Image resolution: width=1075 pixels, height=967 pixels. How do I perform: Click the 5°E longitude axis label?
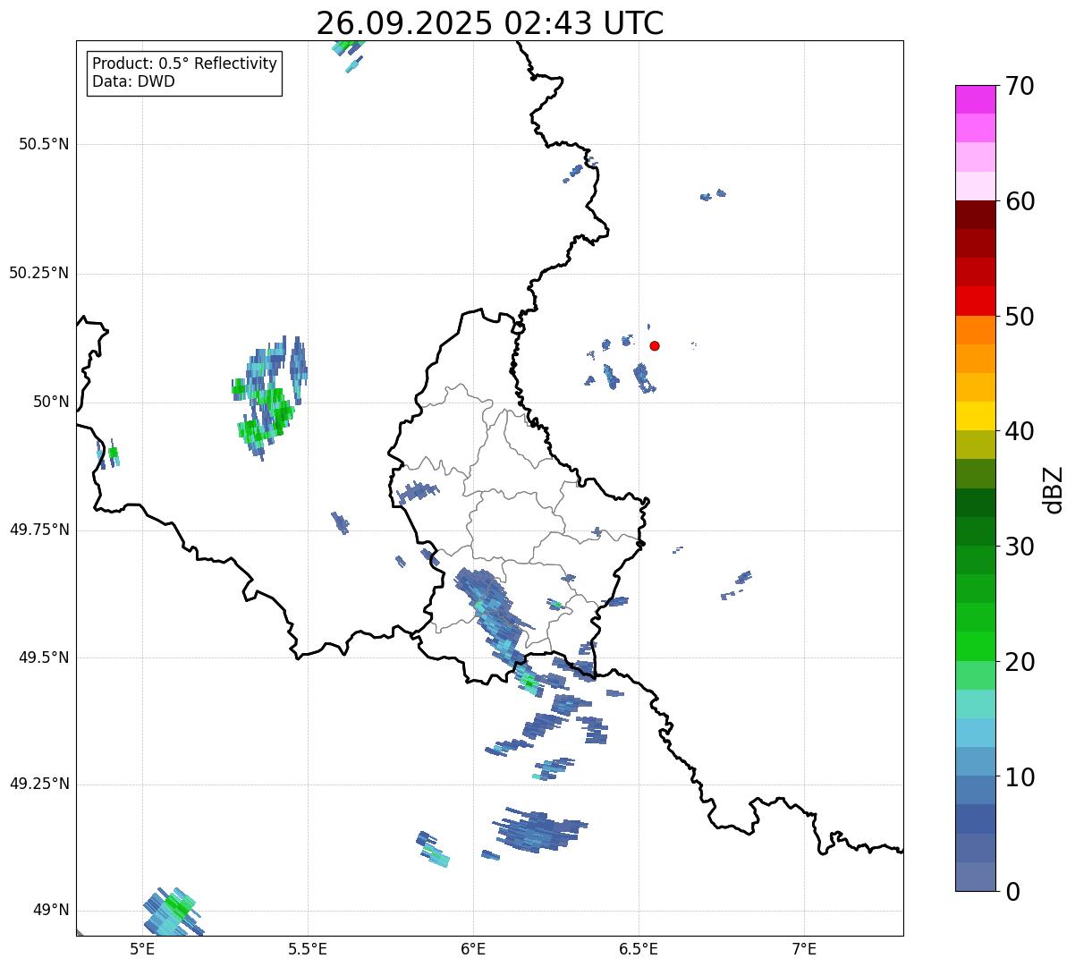click(x=142, y=948)
